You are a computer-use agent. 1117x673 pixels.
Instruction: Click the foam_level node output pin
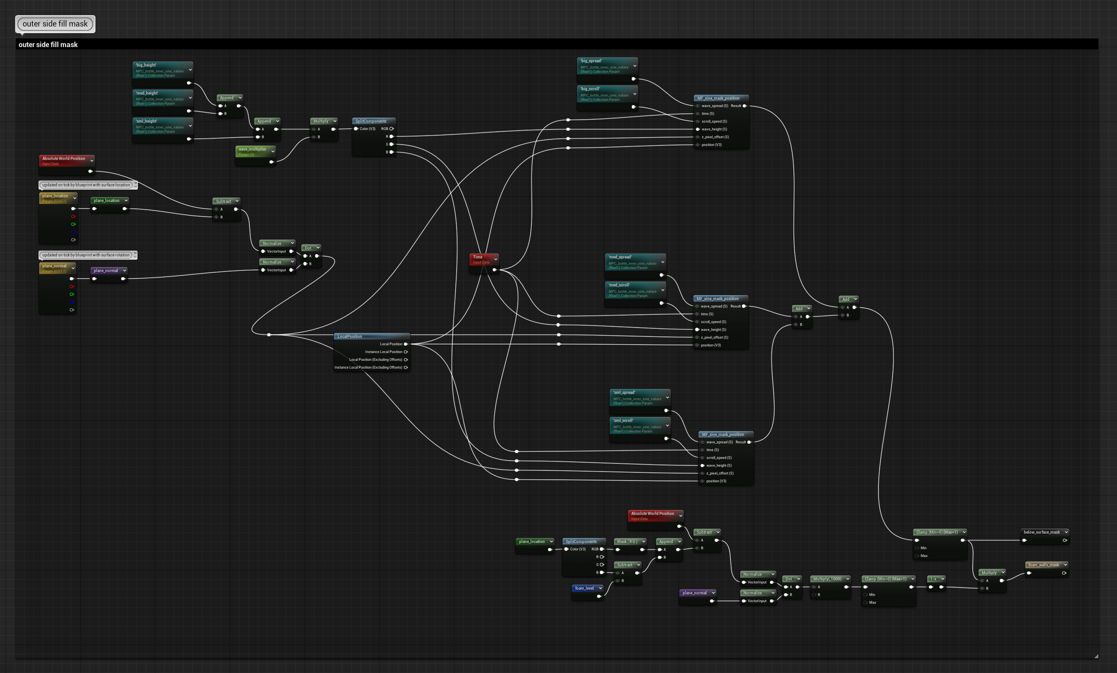pos(599,596)
